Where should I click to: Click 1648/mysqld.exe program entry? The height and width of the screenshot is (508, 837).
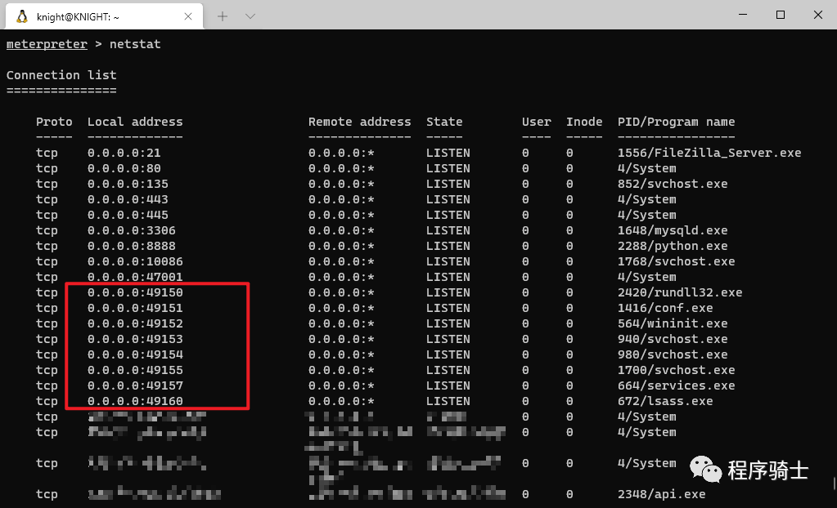pos(673,230)
